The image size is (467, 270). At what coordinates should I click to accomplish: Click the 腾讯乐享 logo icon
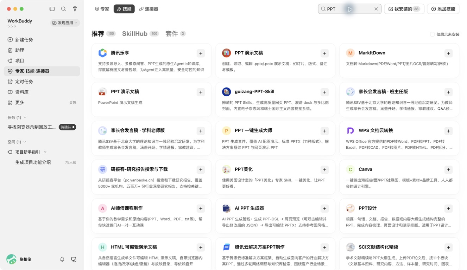pyautogui.click(x=102, y=53)
